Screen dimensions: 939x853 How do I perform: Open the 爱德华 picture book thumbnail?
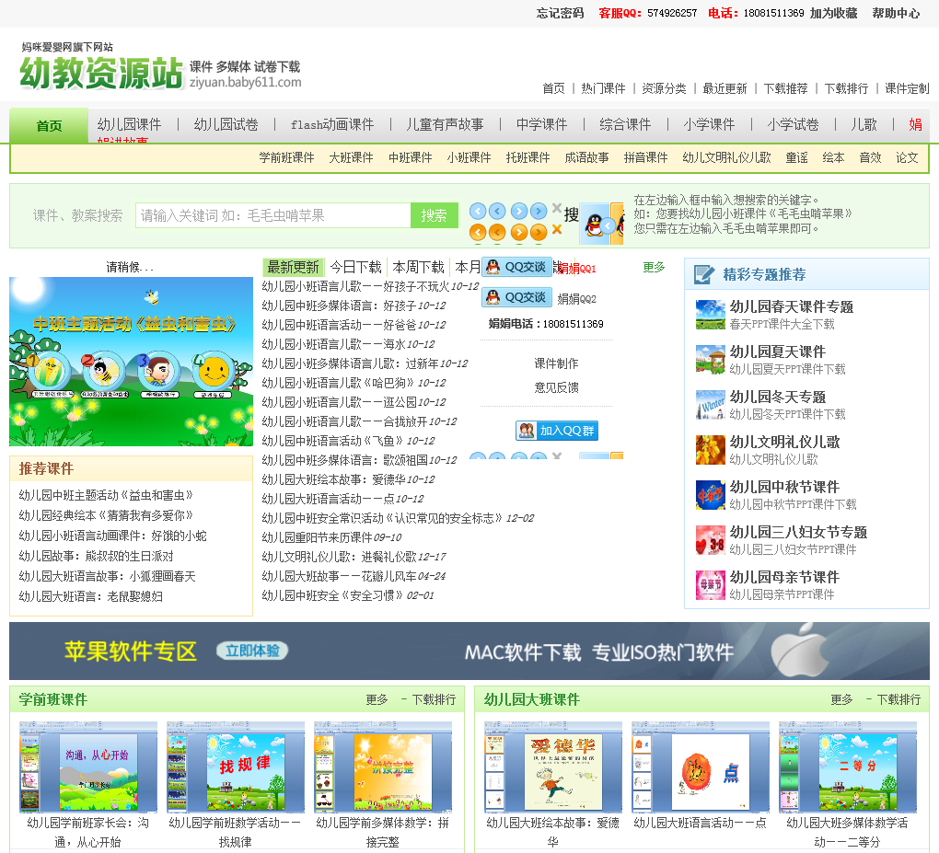tap(553, 767)
